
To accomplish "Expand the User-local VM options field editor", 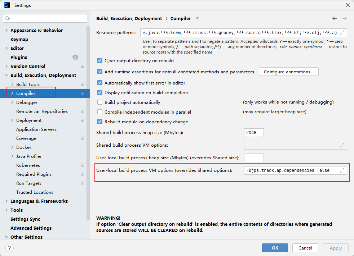I will click(342, 170).
